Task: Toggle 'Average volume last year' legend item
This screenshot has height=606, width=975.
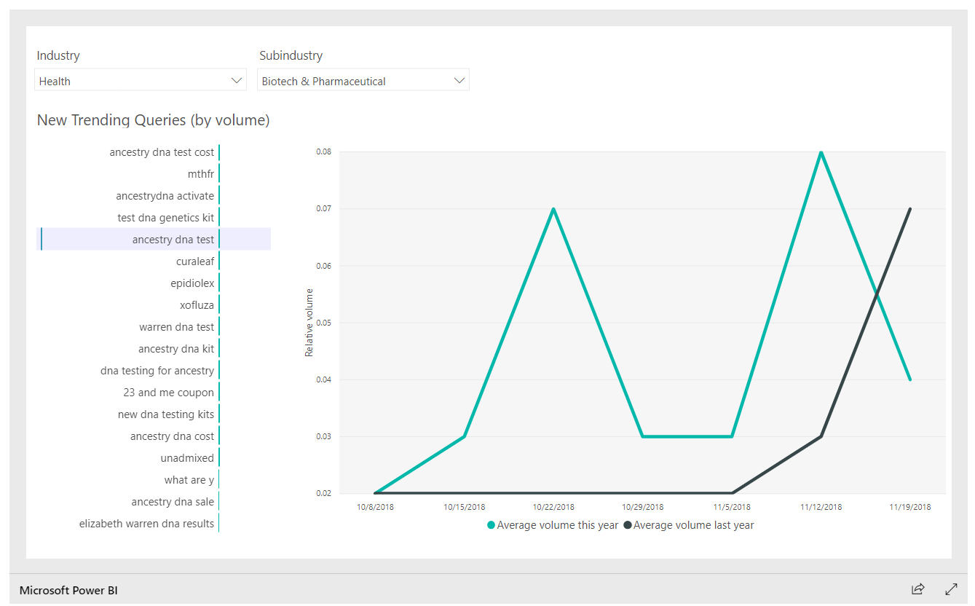Action: (693, 525)
